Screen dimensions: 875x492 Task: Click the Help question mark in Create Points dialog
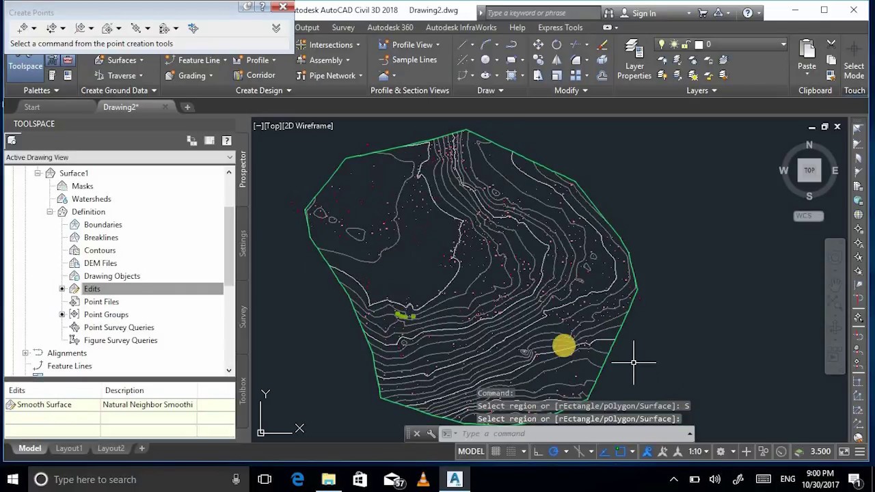(x=263, y=7)
